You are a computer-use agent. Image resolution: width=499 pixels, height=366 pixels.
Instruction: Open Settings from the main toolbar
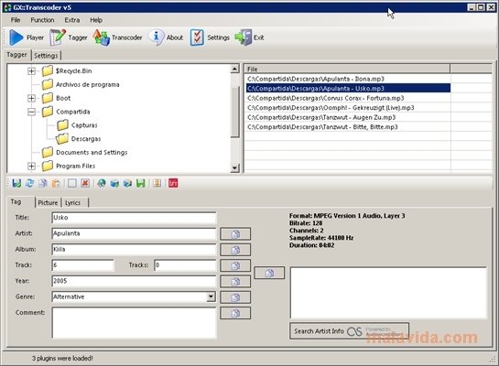[x=210, y=38]
